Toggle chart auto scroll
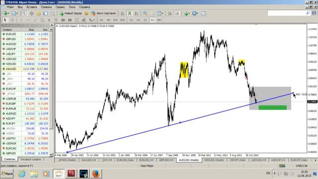Screen dimensions: 318x179 (x=170, y=13)
